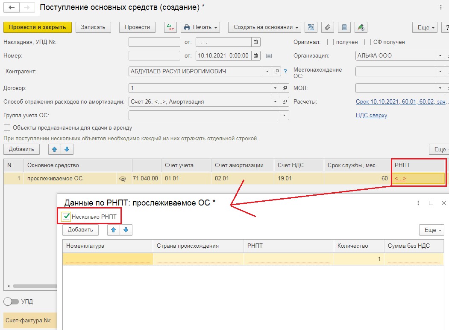
Task: Click the horizontal scrollbar below the table
Action: point(35,286)
